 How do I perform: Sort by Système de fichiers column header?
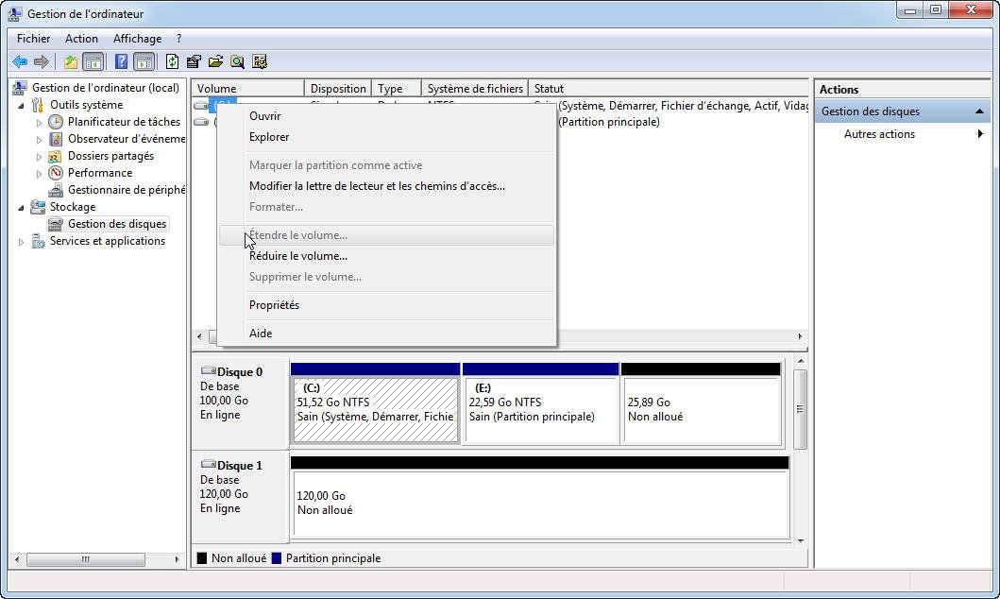point(475,89)
